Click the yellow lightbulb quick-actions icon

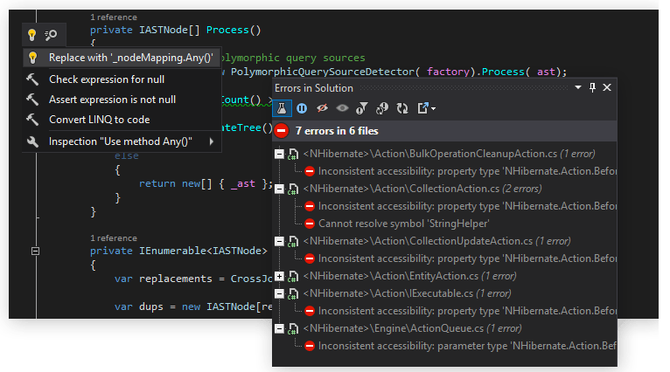(x=32, y=35)
